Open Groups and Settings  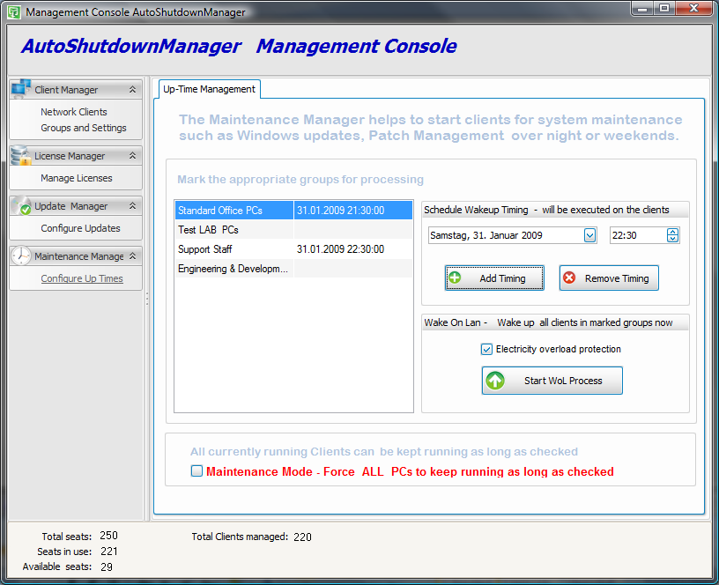[84, 128]
